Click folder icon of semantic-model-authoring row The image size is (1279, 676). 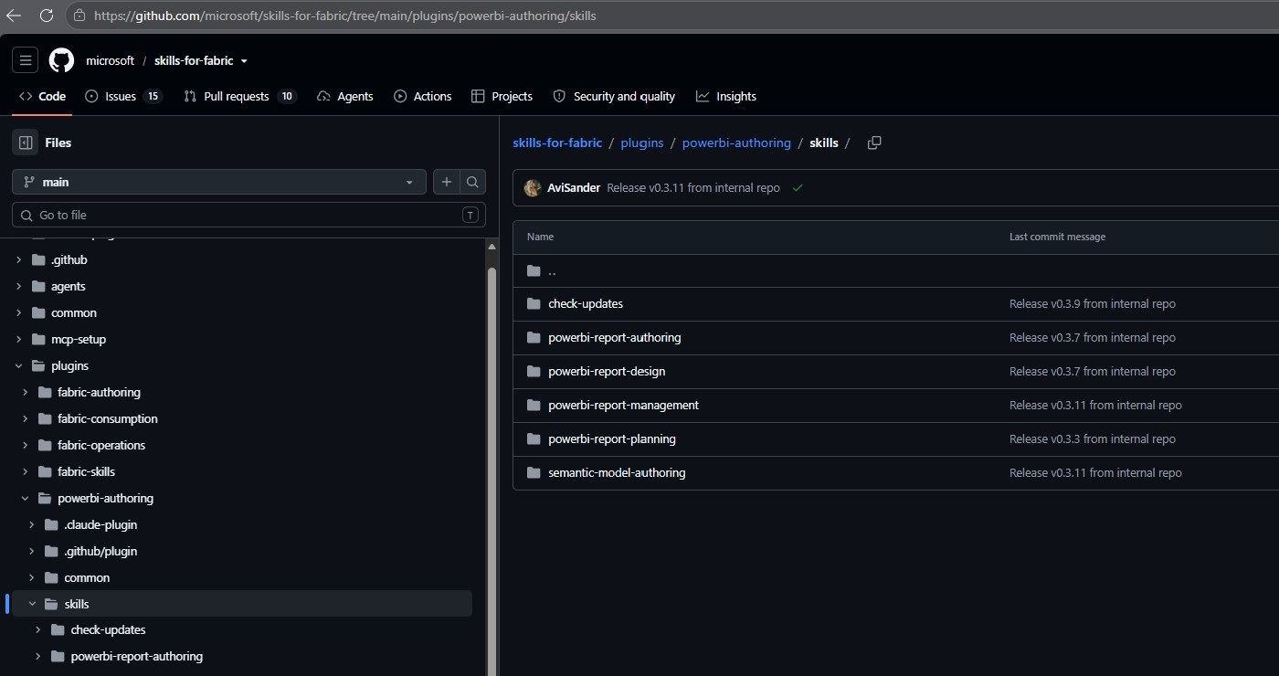tap(534, 472)
